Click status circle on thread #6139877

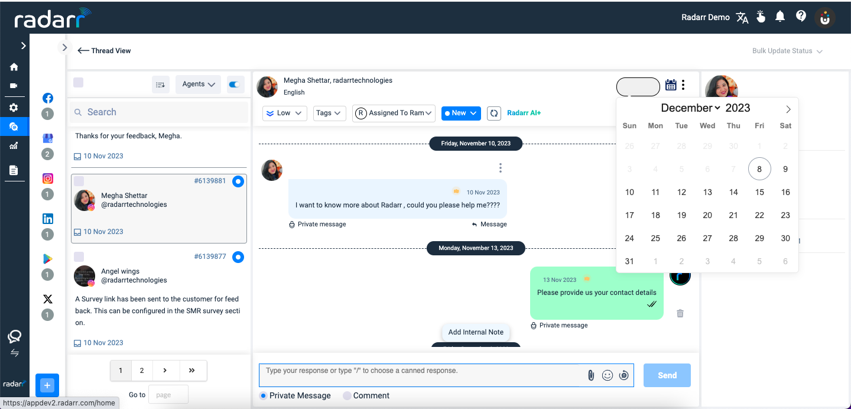(238, 257)
